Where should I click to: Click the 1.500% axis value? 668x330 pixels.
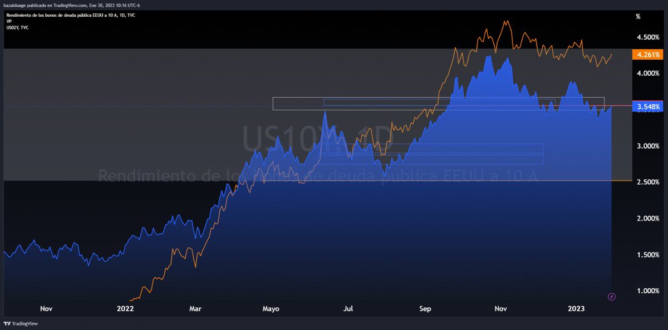click(648, 255)
